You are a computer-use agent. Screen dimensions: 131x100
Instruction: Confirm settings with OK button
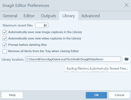pyautogui.click(x=96, y=95)
